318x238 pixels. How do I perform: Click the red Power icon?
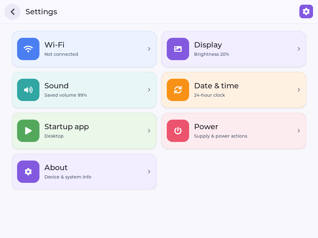click(x=178, y=131)
